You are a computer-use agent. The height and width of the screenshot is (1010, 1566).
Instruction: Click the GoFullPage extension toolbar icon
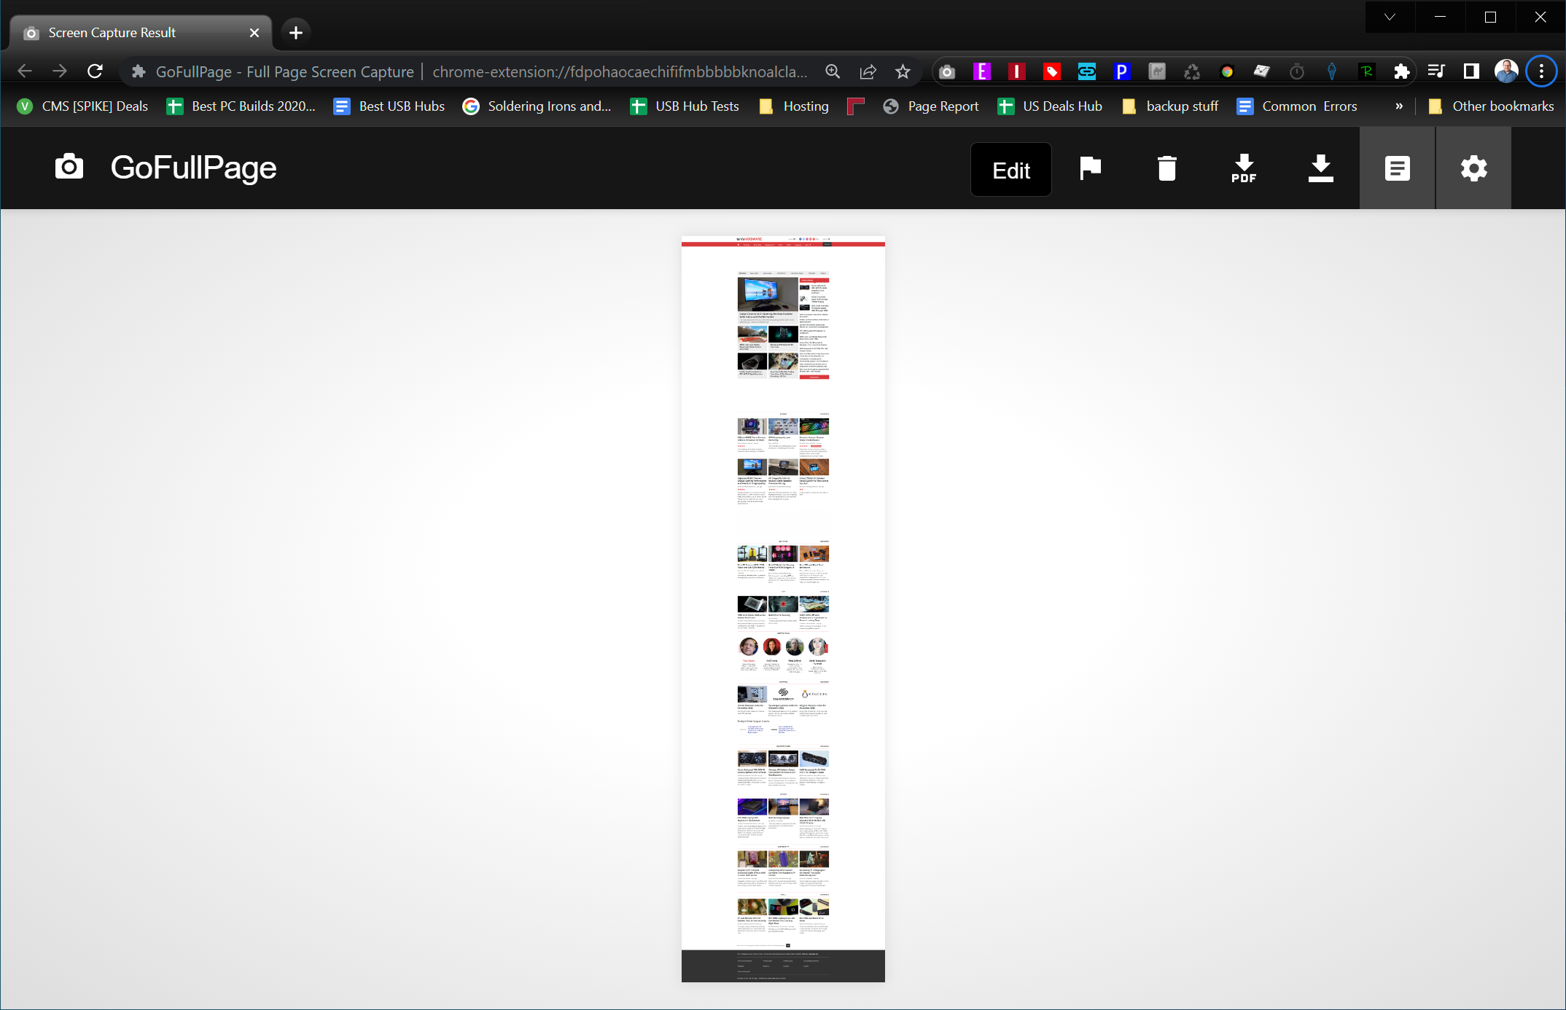947,72
